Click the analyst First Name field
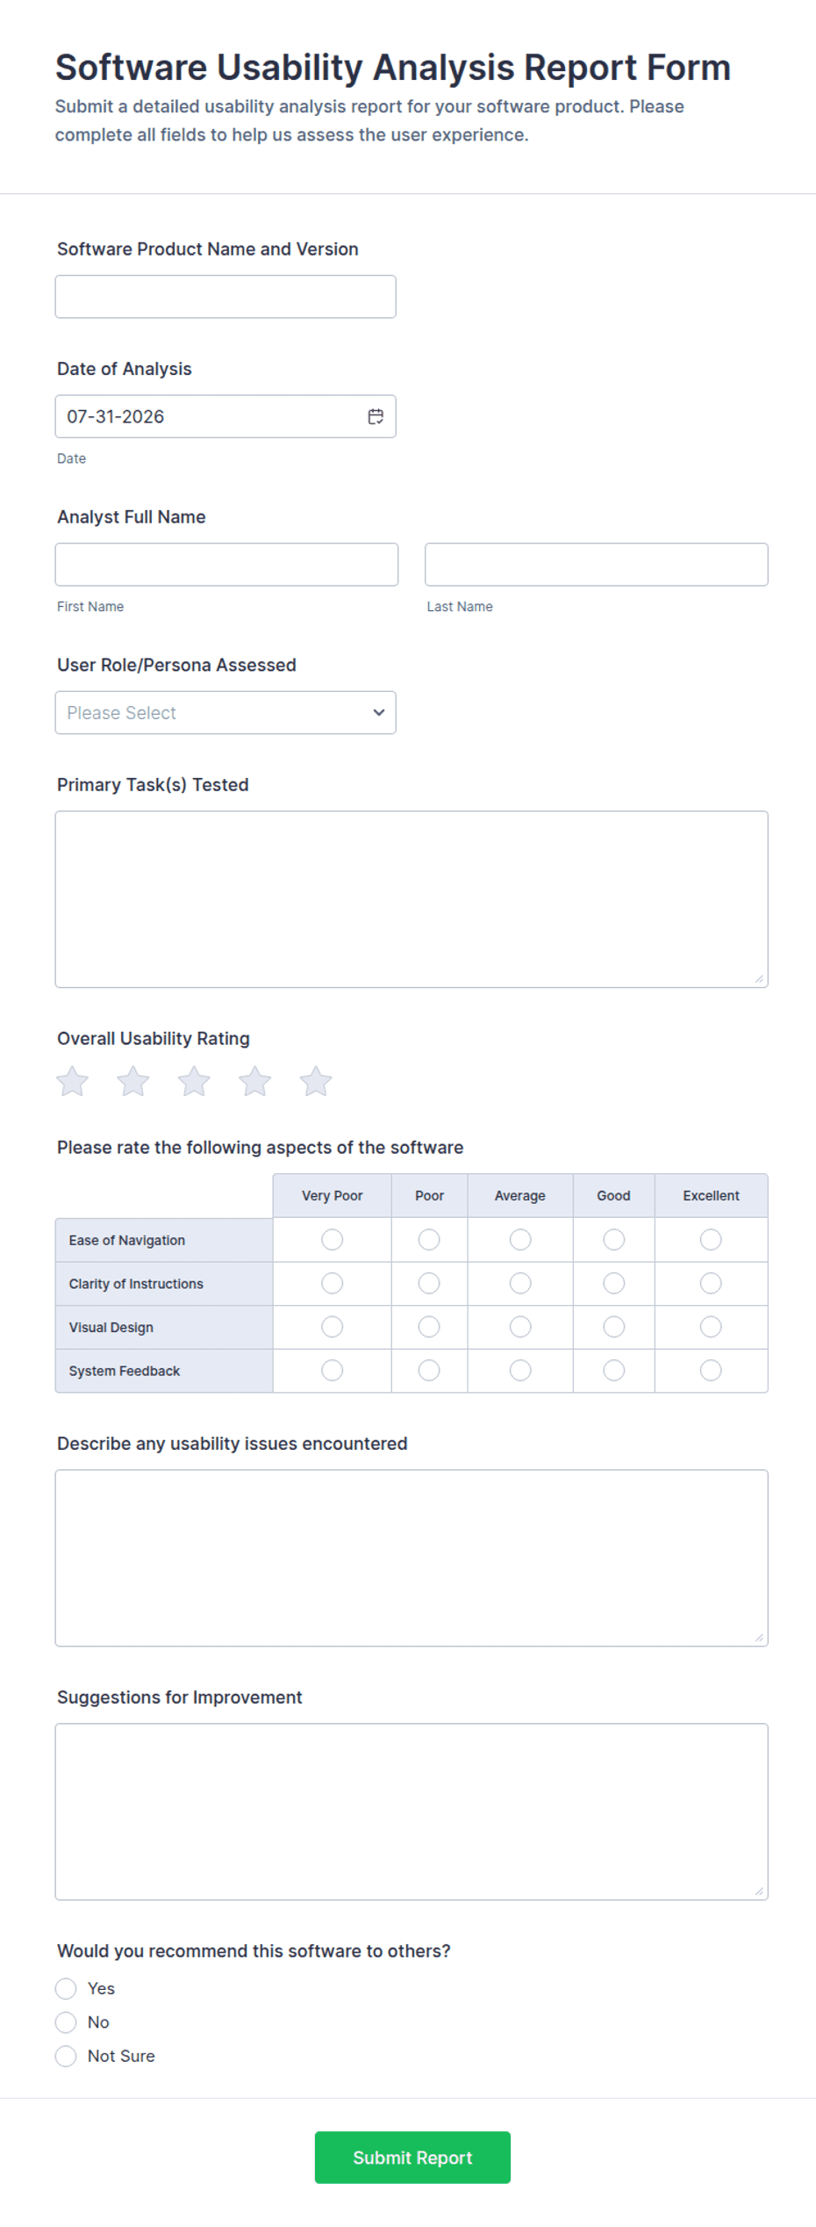The image size is (816, 2227). [226, 565]
